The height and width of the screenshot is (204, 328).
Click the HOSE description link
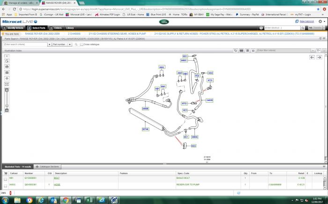coord(57,184)
